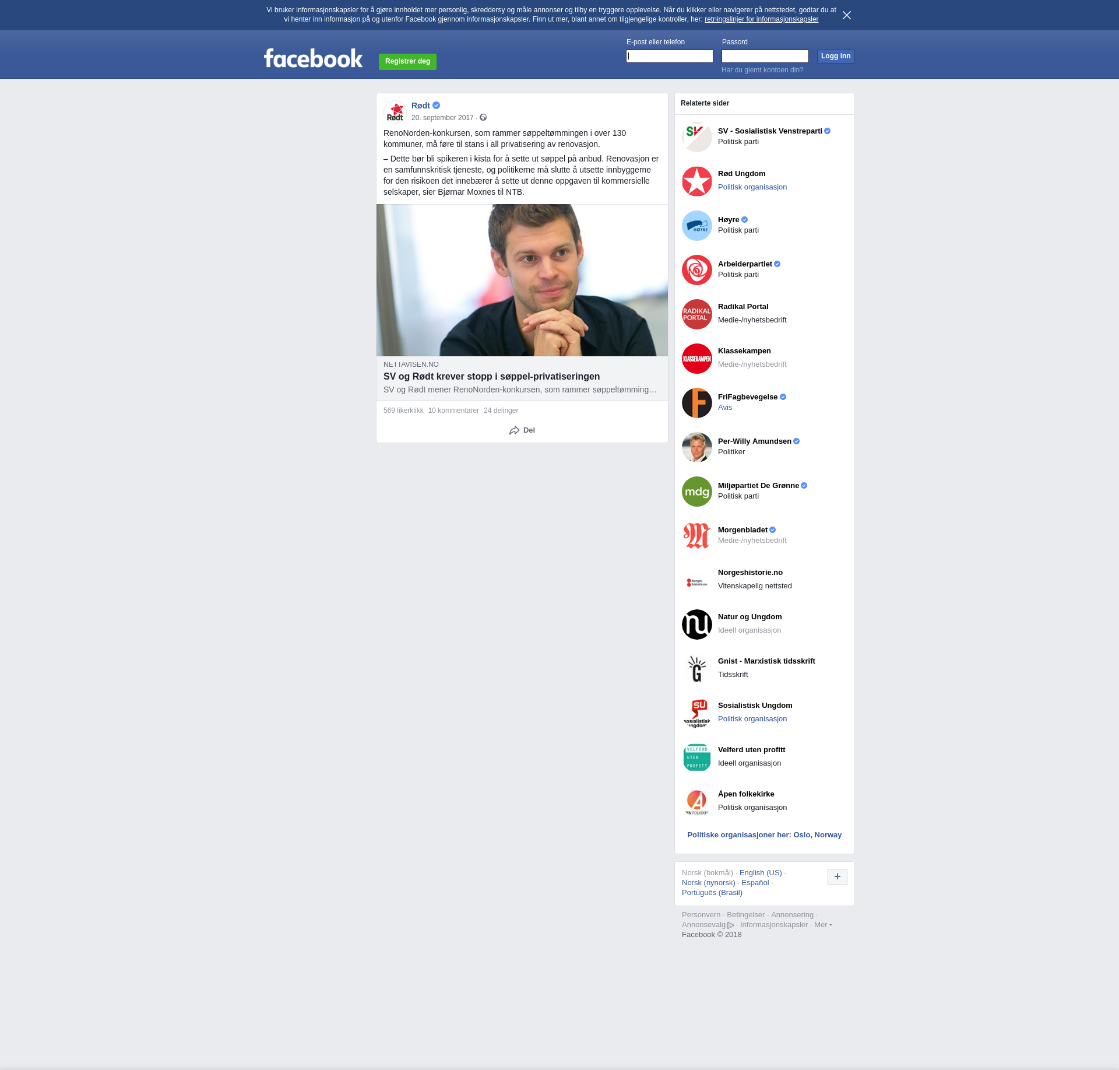Click FriFagbevegelse page icon
This screenshot has width=1119, height=1070.
[697, 403]
